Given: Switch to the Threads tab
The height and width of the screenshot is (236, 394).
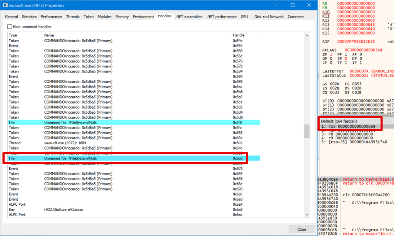Looking at the screenshot, I should point(72,17).
